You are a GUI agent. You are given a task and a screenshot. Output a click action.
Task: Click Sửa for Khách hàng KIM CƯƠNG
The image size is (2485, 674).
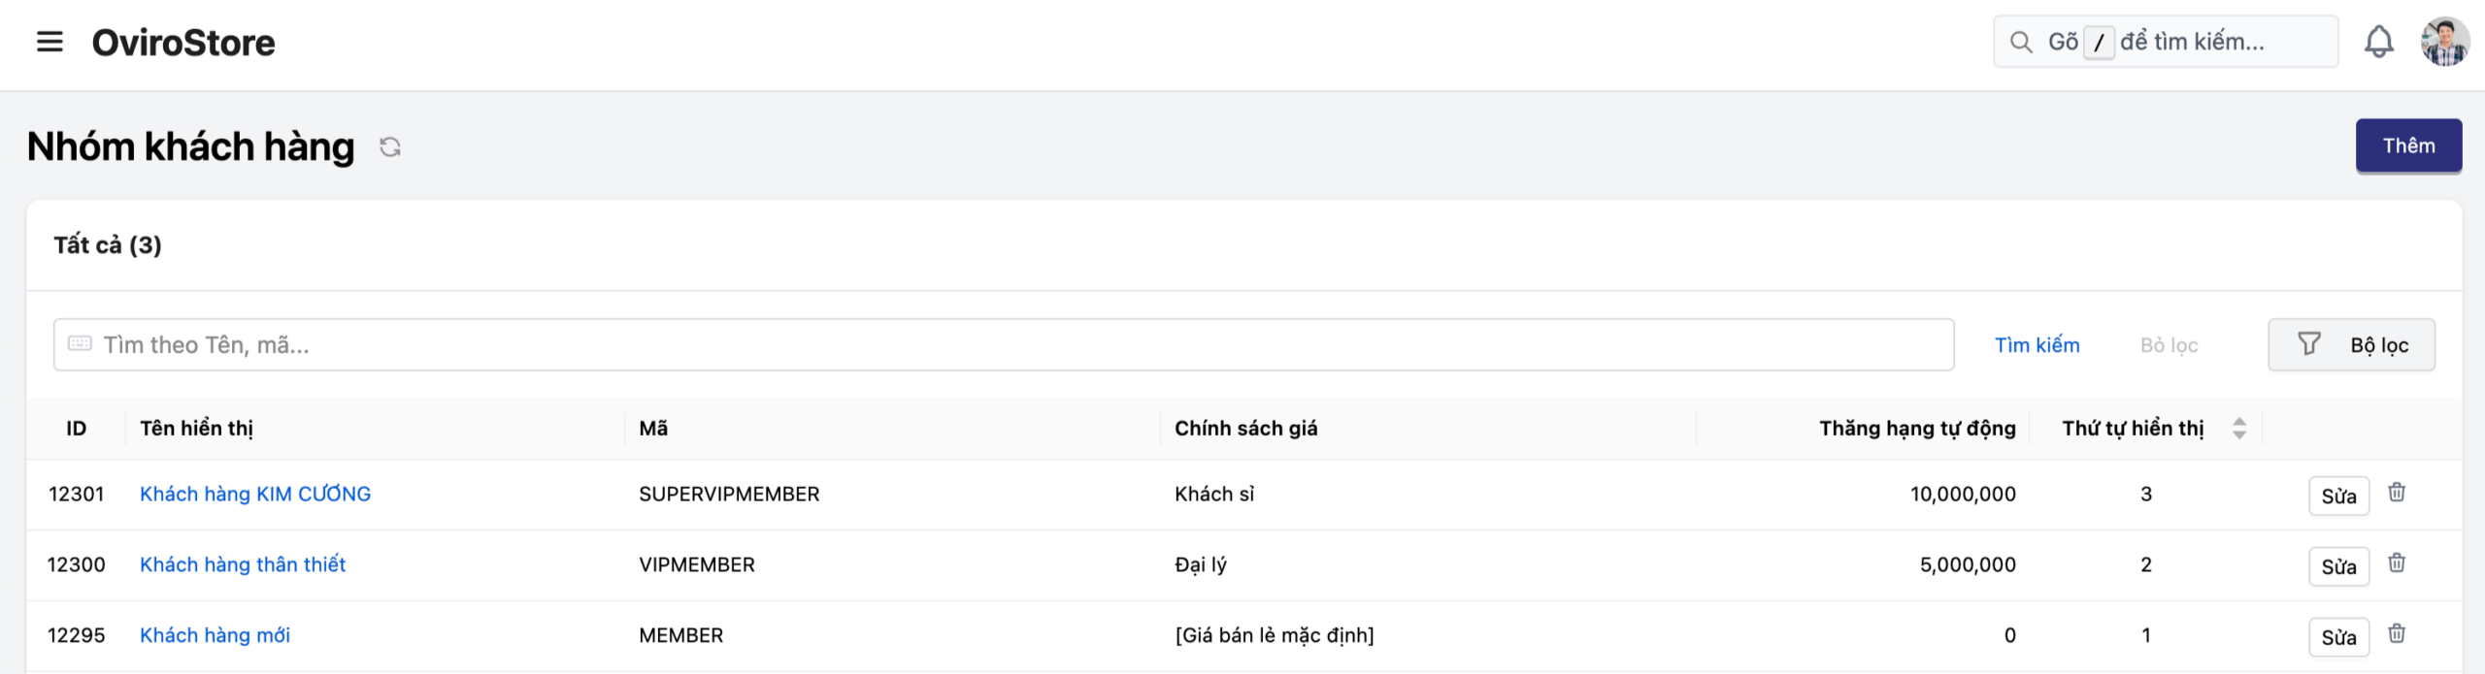(2338, 497)
